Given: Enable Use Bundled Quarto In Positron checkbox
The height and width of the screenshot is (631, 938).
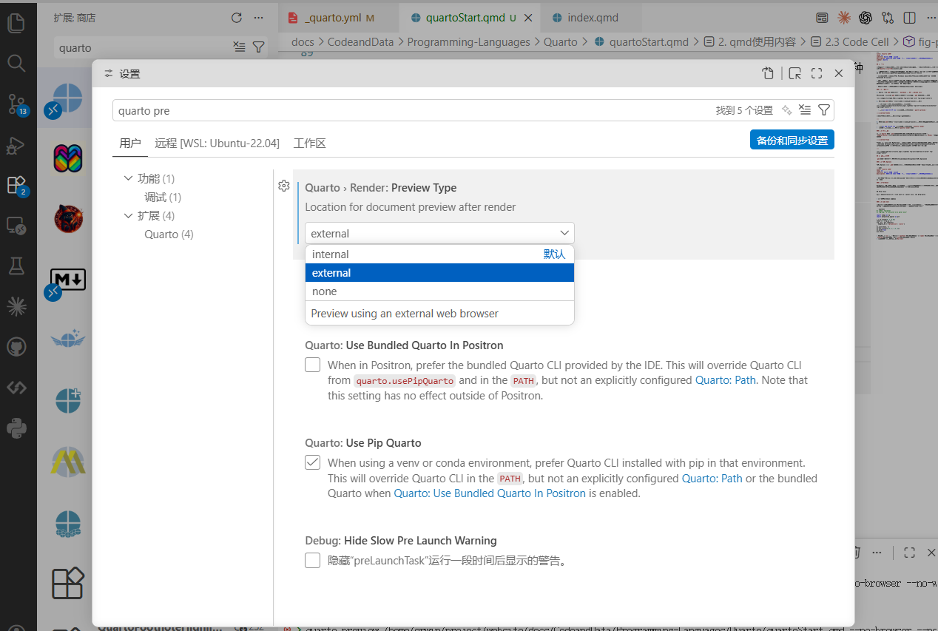Looking at the screenshot, I should (313, 365).
